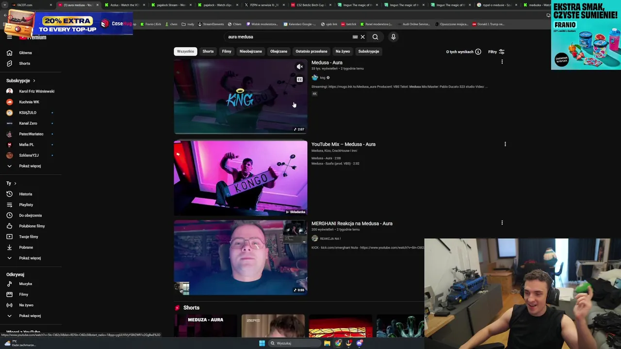Unmute the Medusa - Aura preview thumbnail
621x349 pixels.
pos(300,67)
